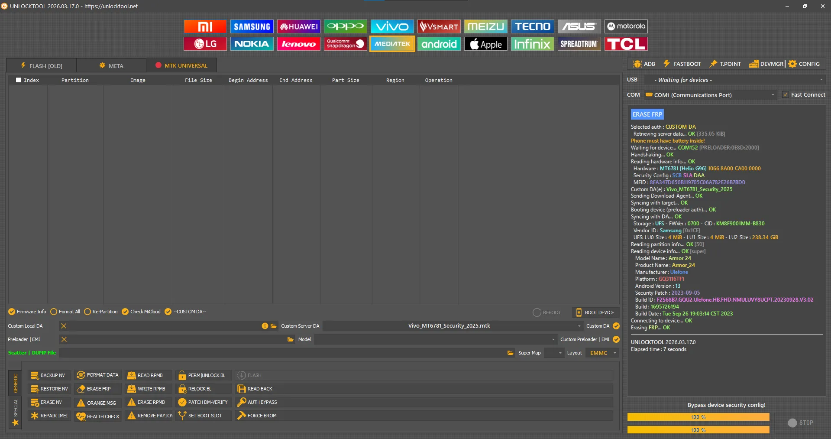Switch to the FLASH [OLD] tab
The image size is (831, 439).
(42, 66)
